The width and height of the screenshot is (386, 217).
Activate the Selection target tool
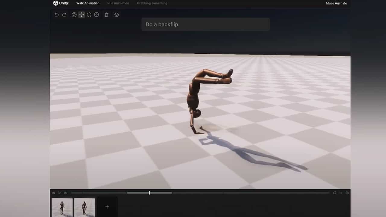(96, 14)
